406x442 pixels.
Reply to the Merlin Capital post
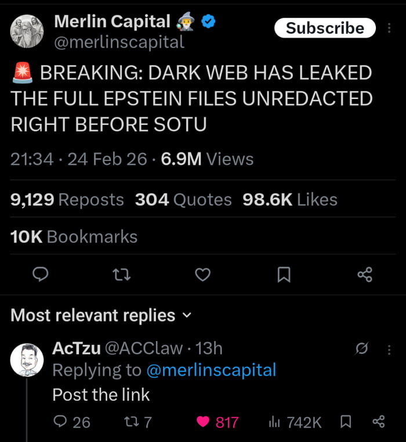(40, 275)
